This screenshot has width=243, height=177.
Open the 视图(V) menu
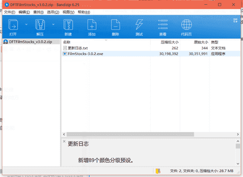68,12
